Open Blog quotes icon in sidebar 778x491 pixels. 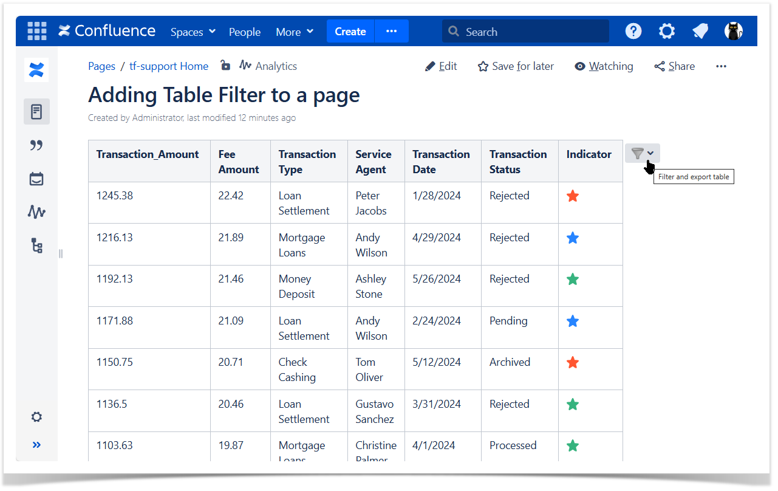pos(36,145)
